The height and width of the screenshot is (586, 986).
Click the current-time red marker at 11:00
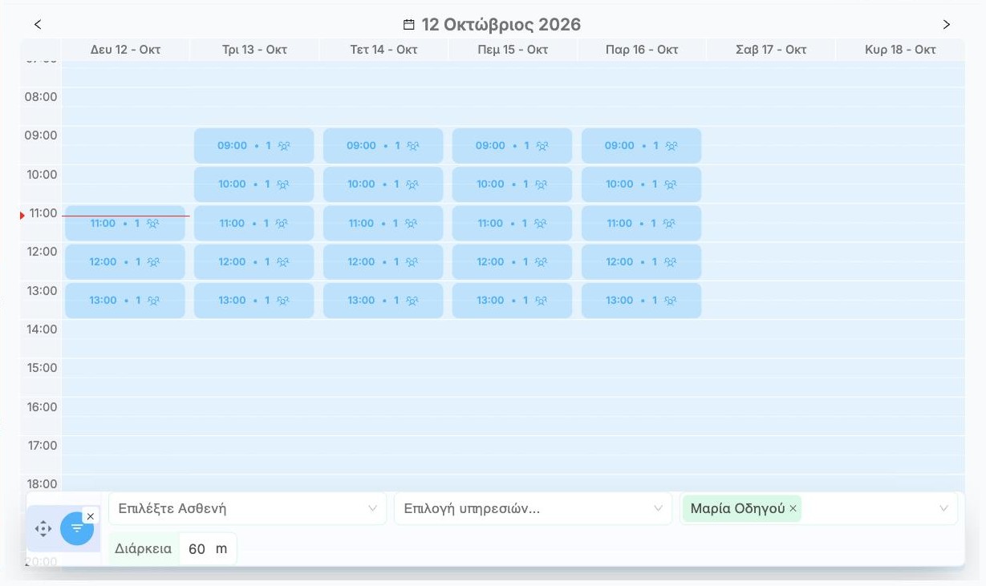pyautogui.click(x=22, y=216)
